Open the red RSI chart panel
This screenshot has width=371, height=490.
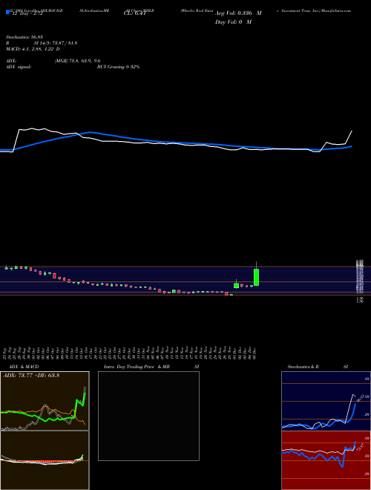click(x=326, y=460)
